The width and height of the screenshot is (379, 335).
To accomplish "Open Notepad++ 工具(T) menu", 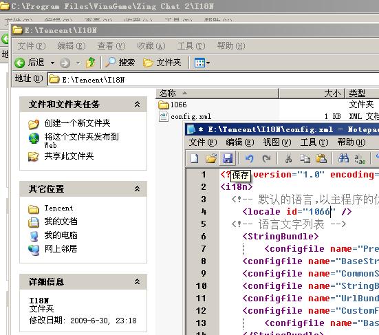I will tap(314, 142).
